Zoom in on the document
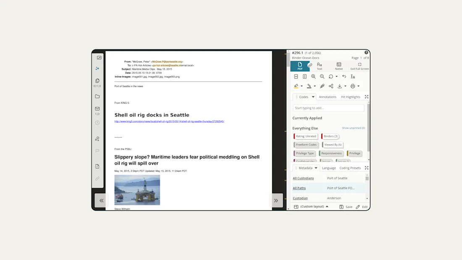Image resolution: width=462 pixels, height=260 pixels. 313,76
